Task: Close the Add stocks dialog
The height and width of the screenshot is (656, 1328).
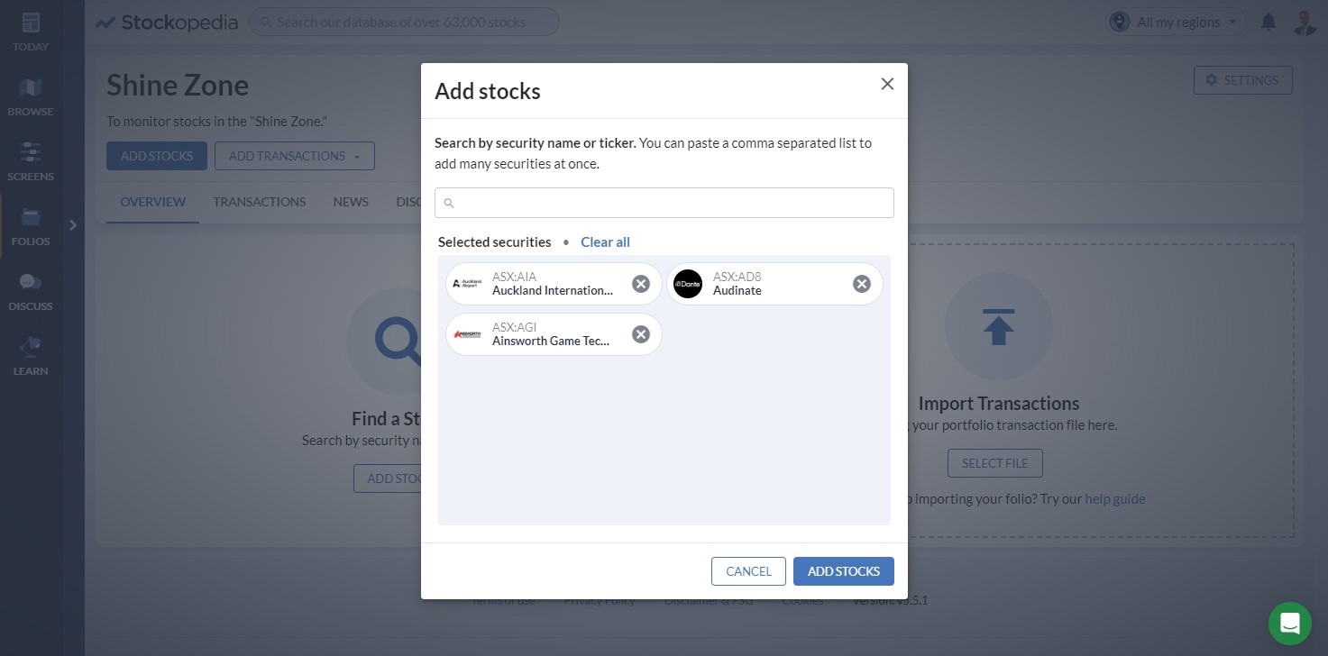Action: pyautogui.click(x=887, y=84)
